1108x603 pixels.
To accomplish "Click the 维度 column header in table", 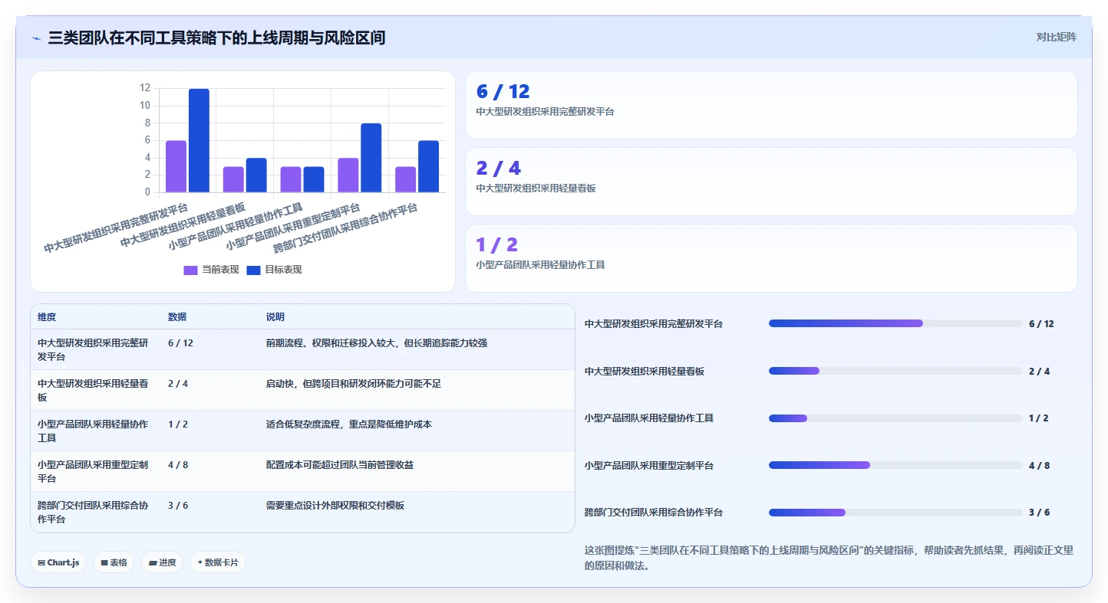I will (47, 317).
